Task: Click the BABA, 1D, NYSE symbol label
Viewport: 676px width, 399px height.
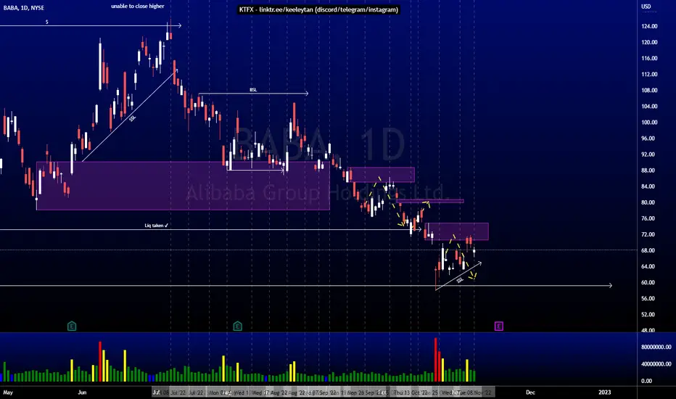Action: tap(24, 8)
